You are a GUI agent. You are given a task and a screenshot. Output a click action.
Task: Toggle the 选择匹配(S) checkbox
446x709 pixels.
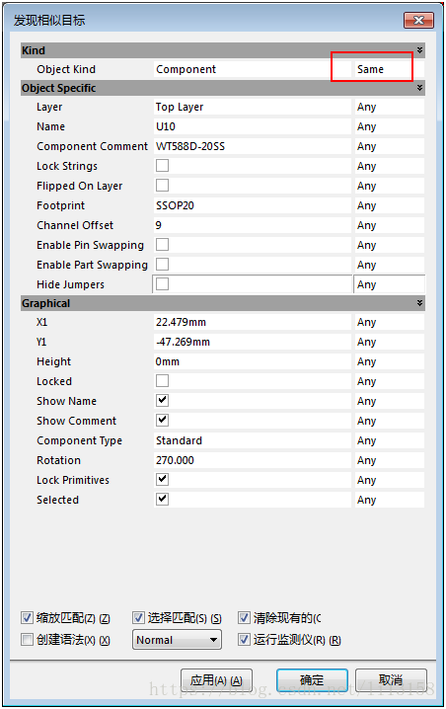click(138, 618)
